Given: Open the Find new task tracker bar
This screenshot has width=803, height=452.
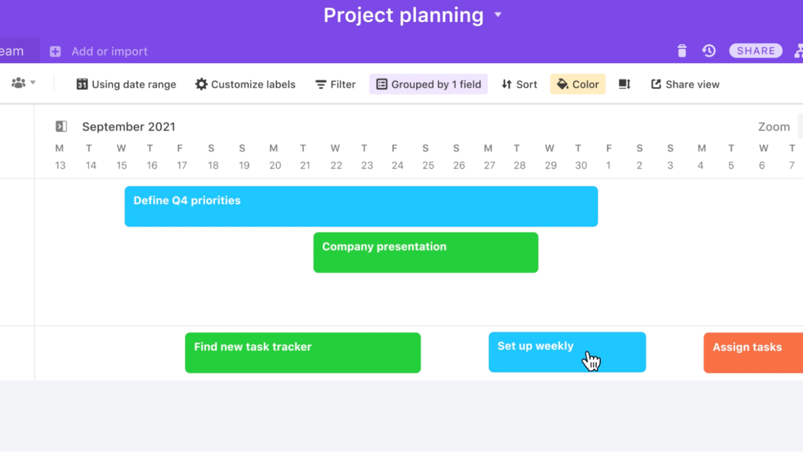Looking at the screenshot, I should tap(303, 353).
